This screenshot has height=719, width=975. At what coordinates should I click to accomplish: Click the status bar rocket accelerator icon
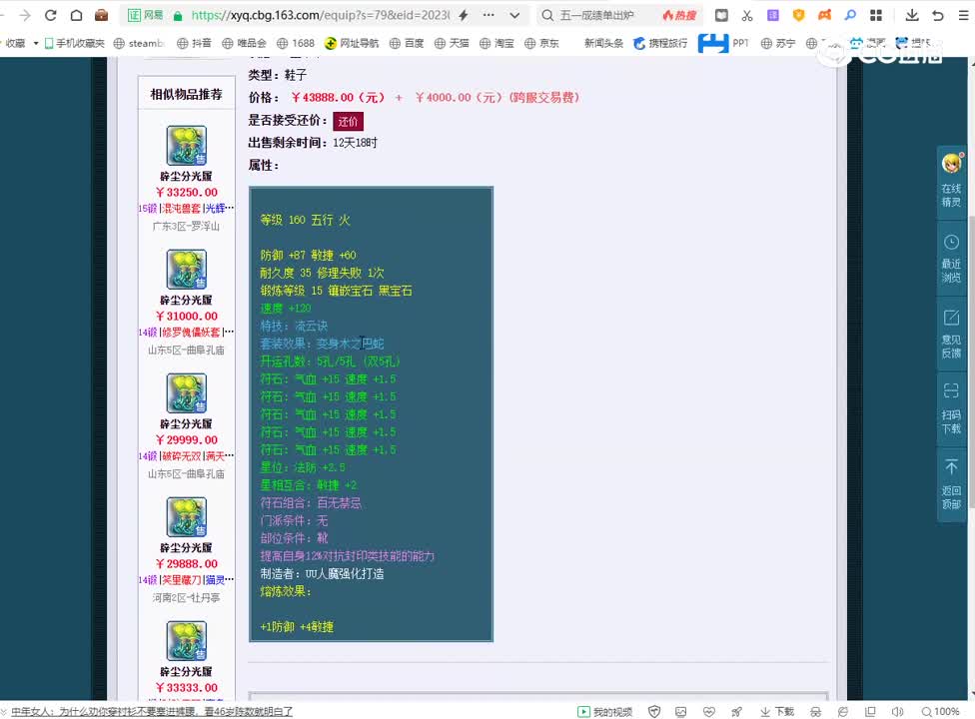[737, 712]
